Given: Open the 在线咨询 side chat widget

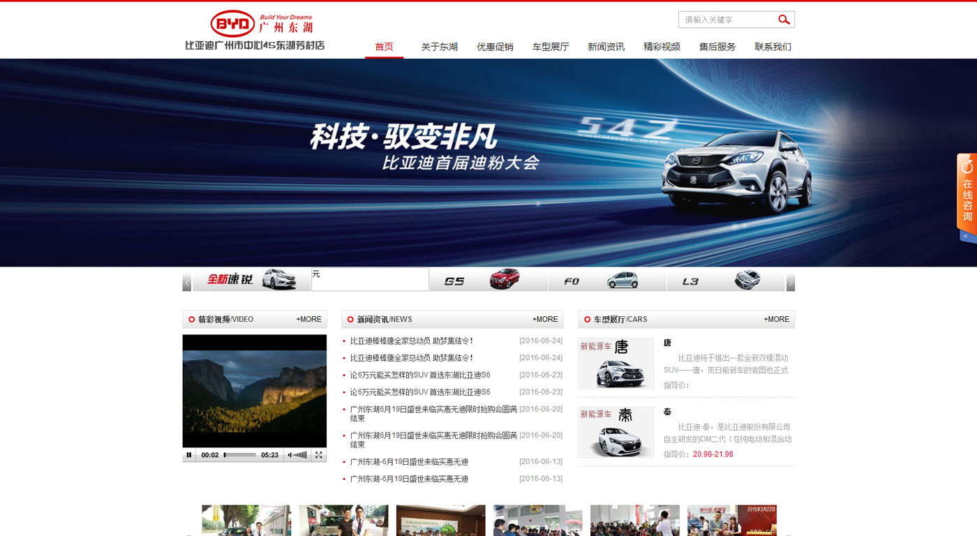Looking at the screenshot, I should 967,192.
